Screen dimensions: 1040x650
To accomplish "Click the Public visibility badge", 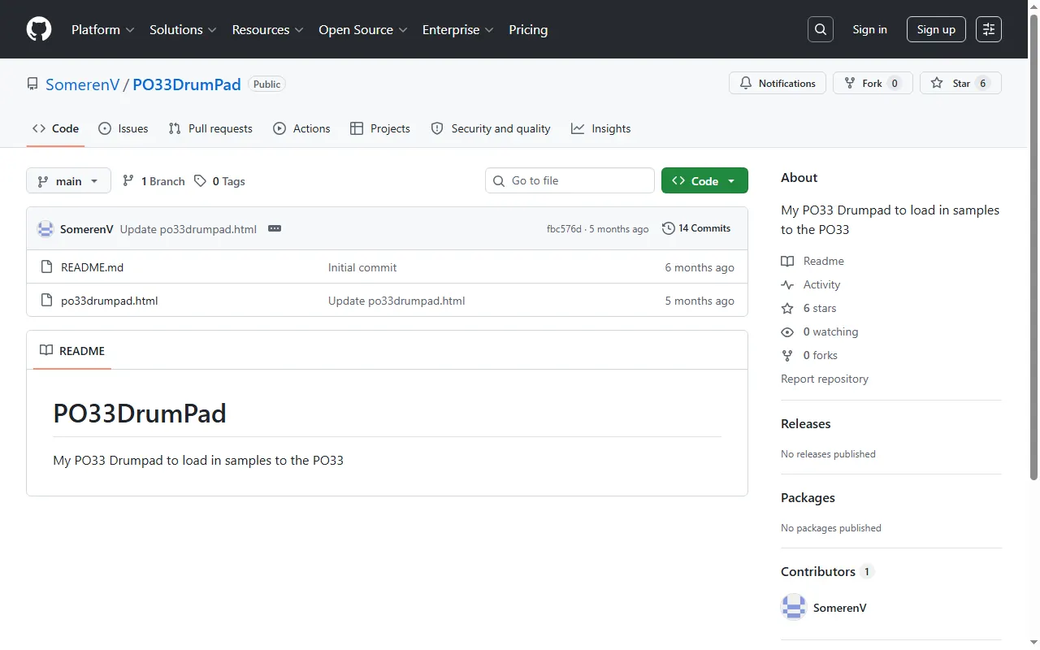I will click(x=267, y=84).
